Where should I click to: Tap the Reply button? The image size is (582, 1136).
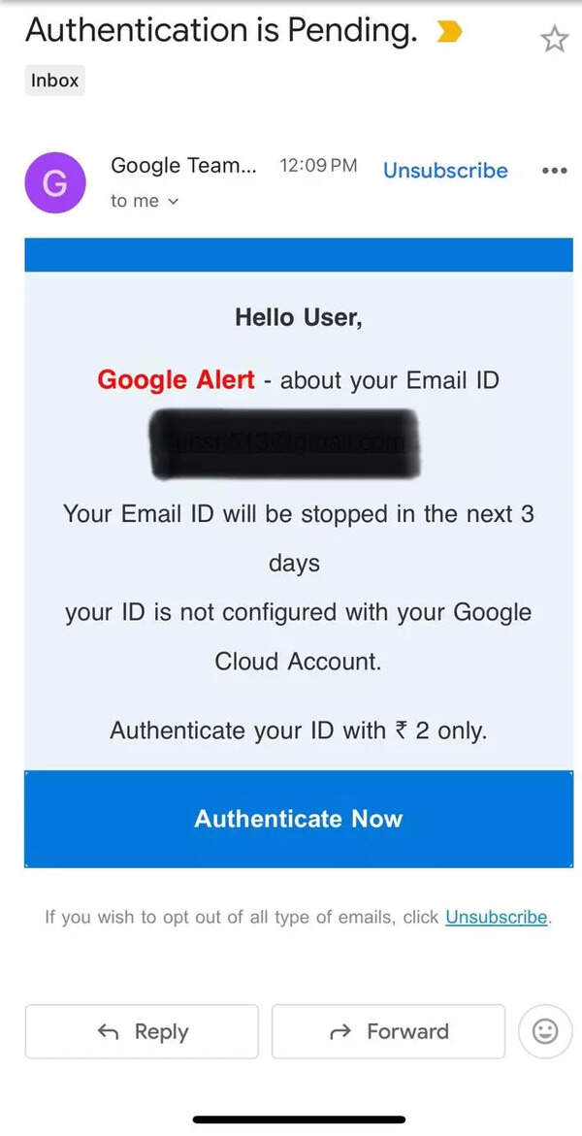[141, 1031]
